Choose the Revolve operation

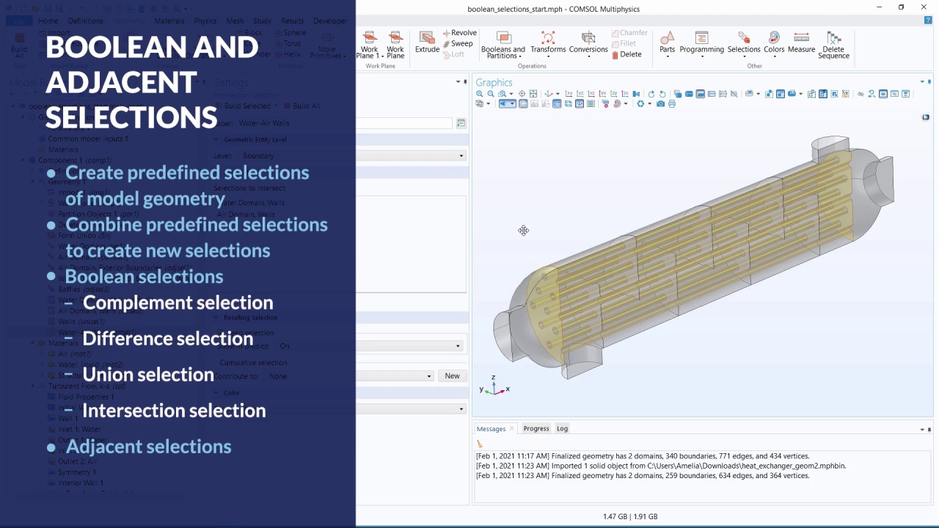click(x=460, y=33)
